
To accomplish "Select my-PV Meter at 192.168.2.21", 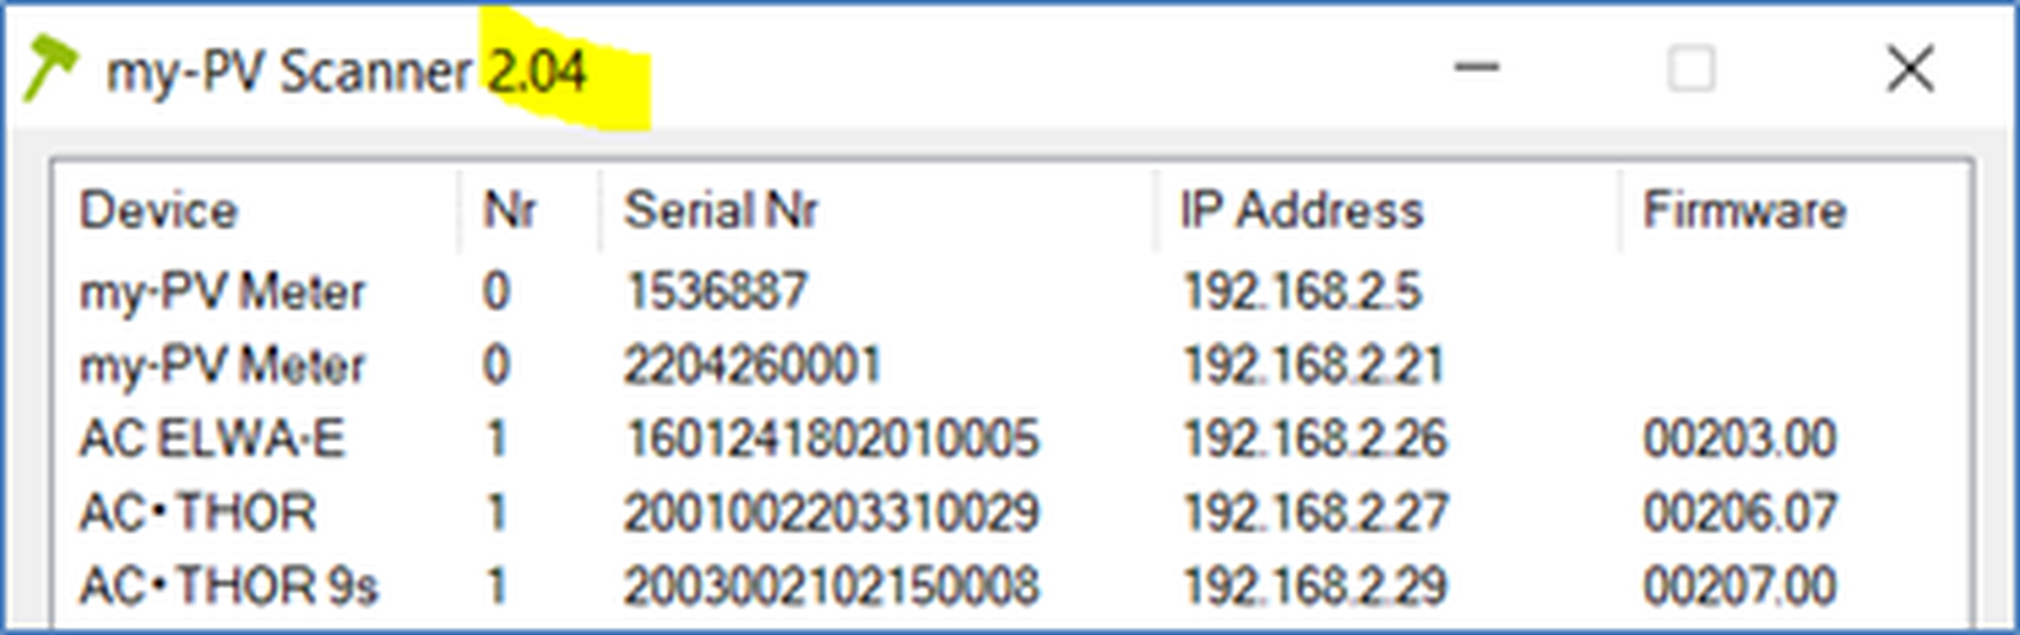I will click(223, 365).
